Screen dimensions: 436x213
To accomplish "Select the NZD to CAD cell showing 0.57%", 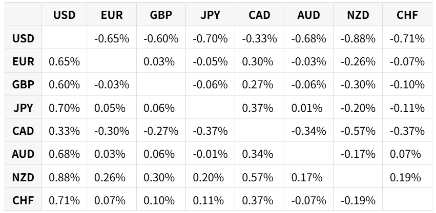I will 259,176.
